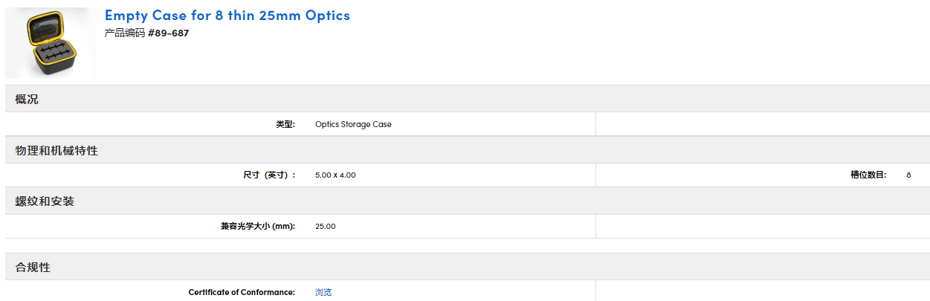This screenshot has height=301, width=930.
Task: Open the Empty Case for 8 thin 25mm Optics title
Action: [227, 16]
